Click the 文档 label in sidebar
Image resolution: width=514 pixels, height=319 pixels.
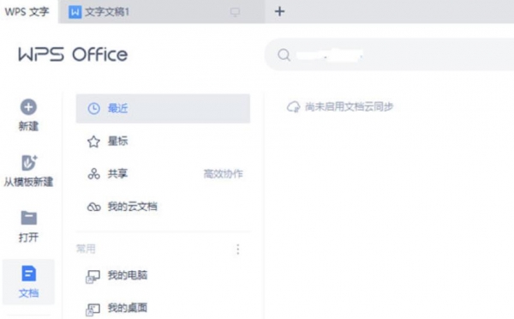[28, 292]
